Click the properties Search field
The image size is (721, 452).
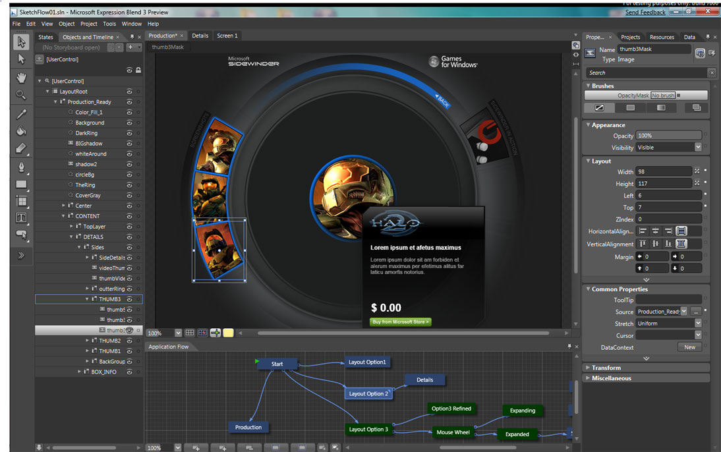click(647, 72)
